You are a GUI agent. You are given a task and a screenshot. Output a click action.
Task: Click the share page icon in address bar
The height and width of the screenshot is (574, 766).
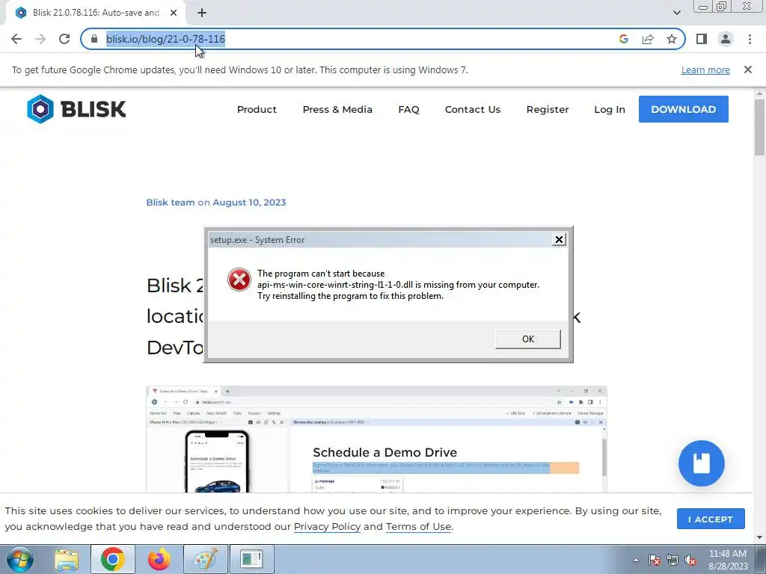648,39
